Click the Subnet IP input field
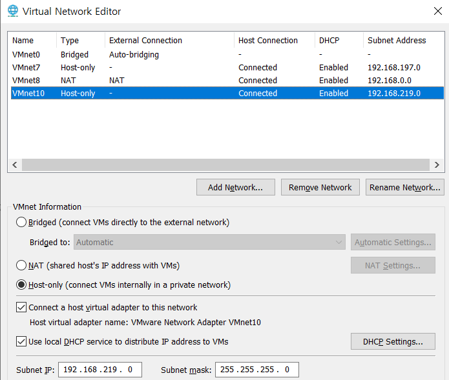The width and height of the screenshot is (449, 380). coord(100,370)
